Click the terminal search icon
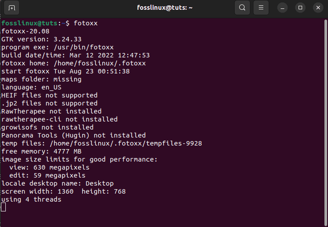 242,8
